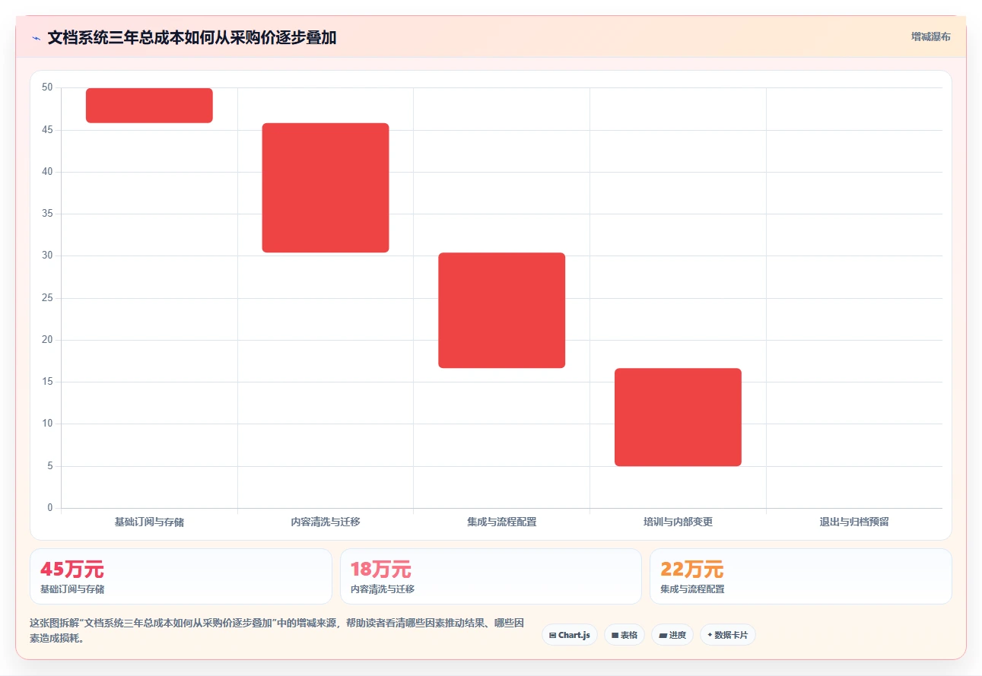Click the x-axis label 集成与流程配置
The width and height of the screenshot is (982, 676).
(502, 522)
